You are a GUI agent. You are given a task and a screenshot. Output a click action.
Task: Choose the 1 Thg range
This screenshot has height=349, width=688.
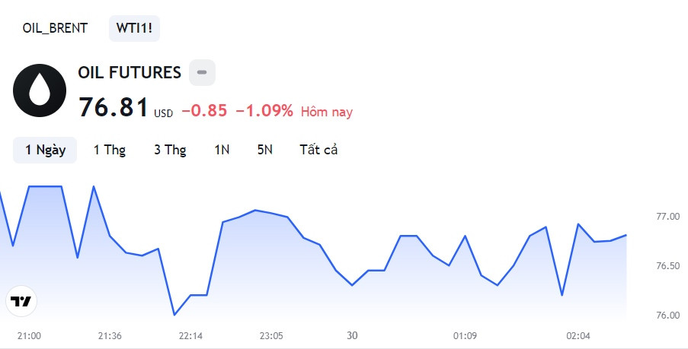(109, 150)
